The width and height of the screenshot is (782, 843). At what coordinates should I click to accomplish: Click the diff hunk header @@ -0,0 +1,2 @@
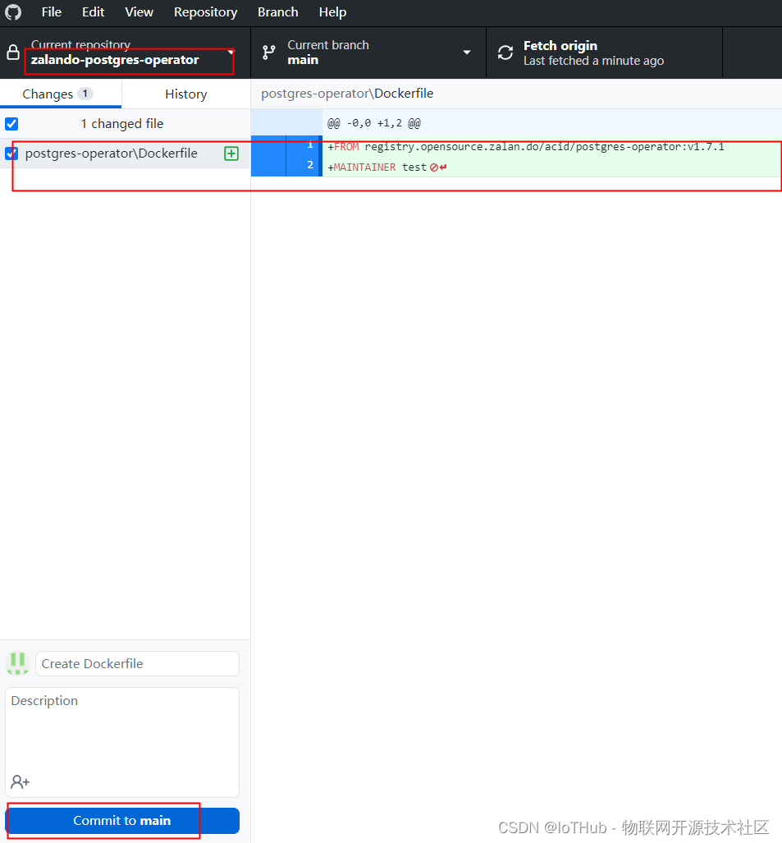click(x=374, y=123)
